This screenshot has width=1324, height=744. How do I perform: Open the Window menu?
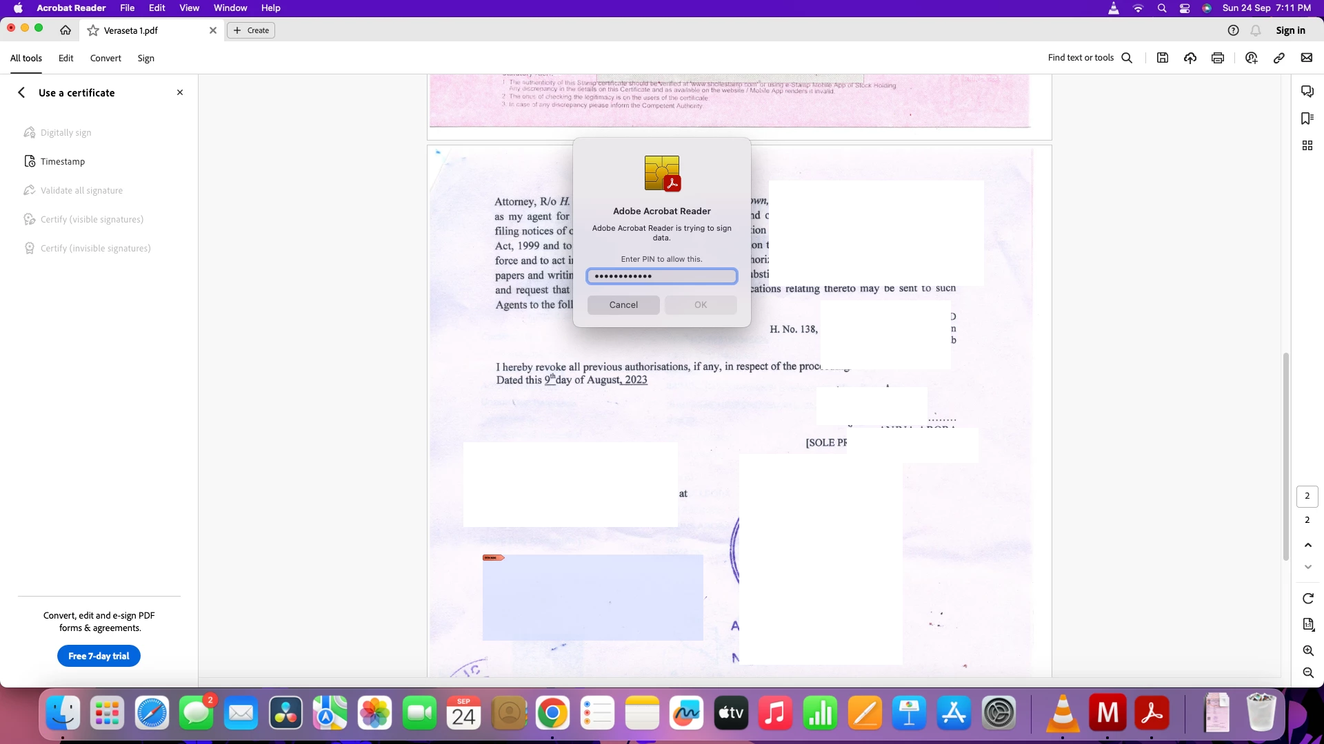(x=230, y=8)
